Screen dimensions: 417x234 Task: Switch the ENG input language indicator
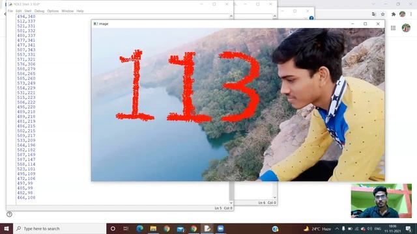[x=378, y=229]
